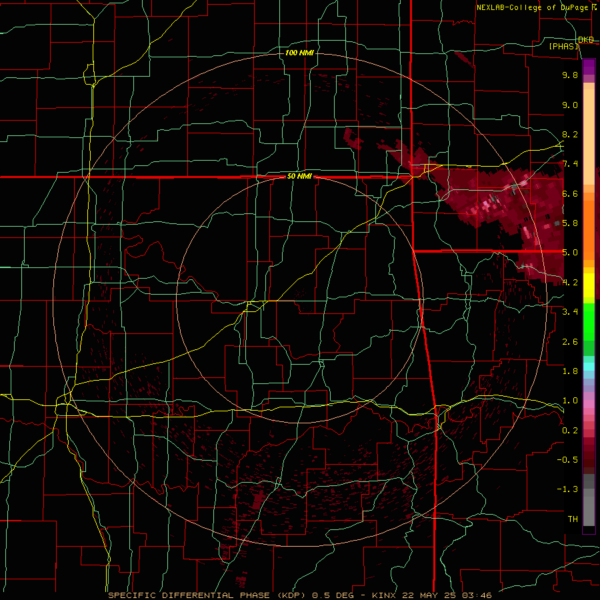Click the 50 NMI range ring label
Image resolution: width=600 pixels, height=600 pixels.
299,177
